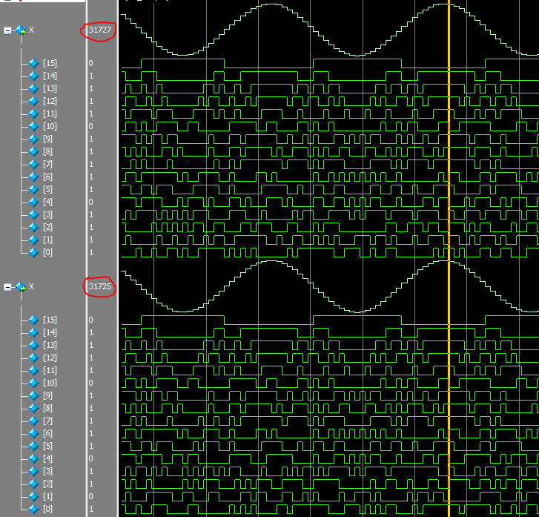Select bit [15] icon in upper X group

click(x=33, y=63)
